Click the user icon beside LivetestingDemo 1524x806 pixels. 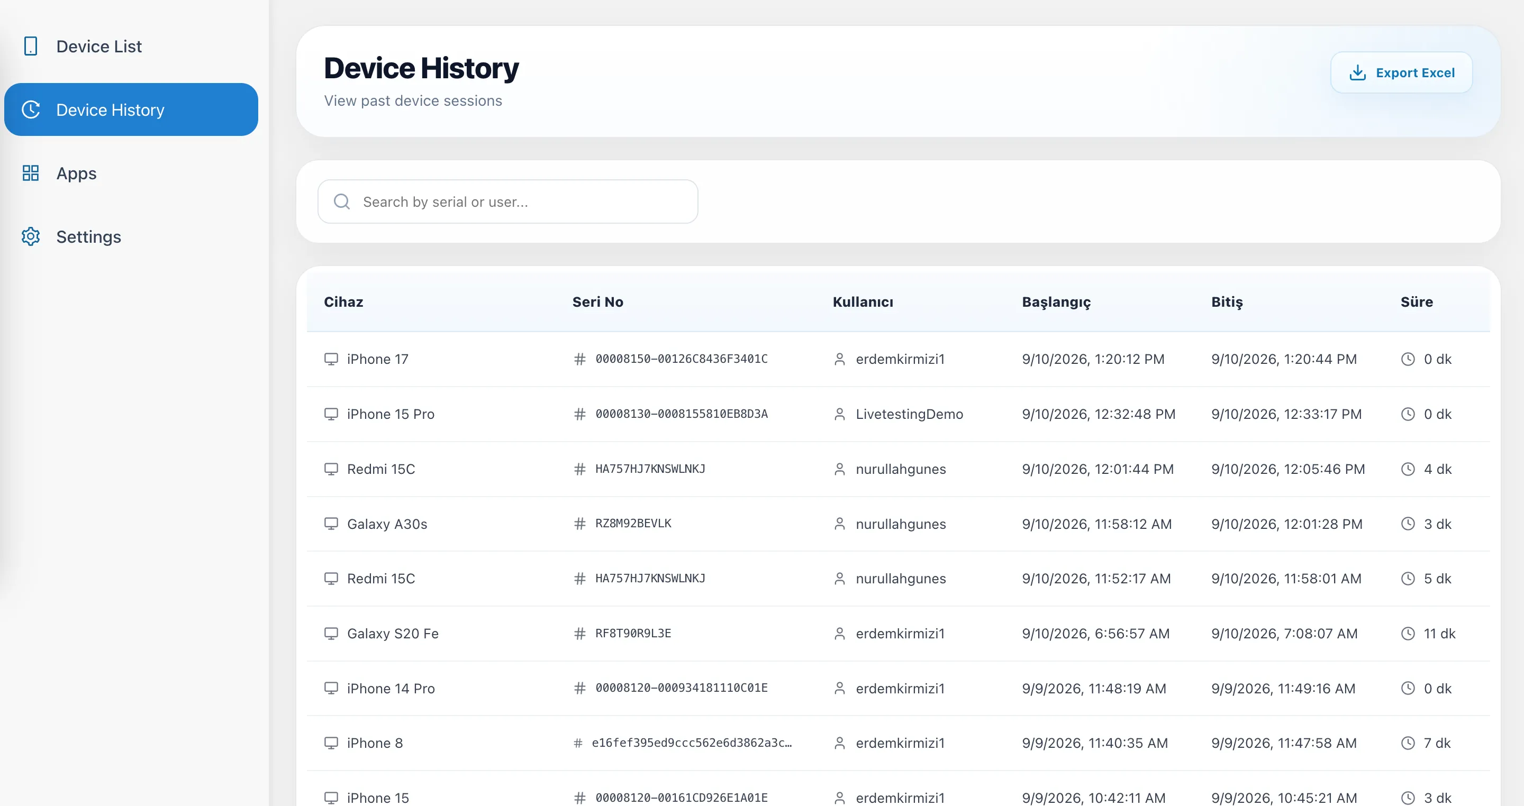coord(839,414)
